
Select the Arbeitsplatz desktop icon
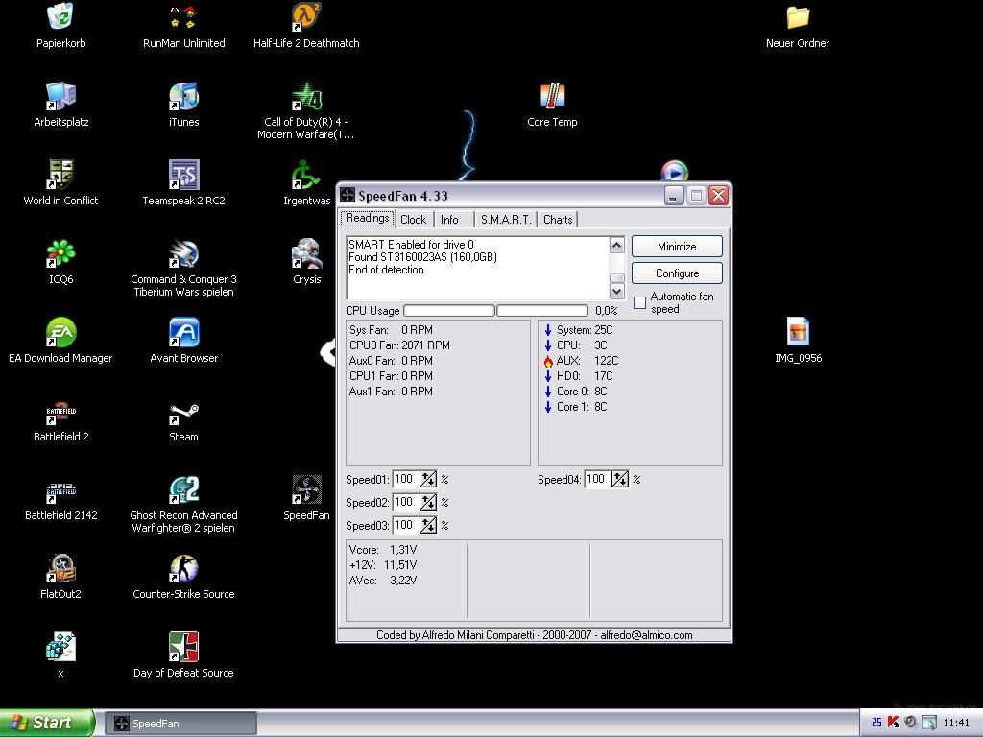point(60,97)
